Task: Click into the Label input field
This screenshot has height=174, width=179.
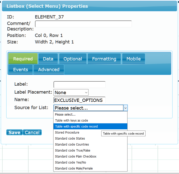Action: [79, 84]
